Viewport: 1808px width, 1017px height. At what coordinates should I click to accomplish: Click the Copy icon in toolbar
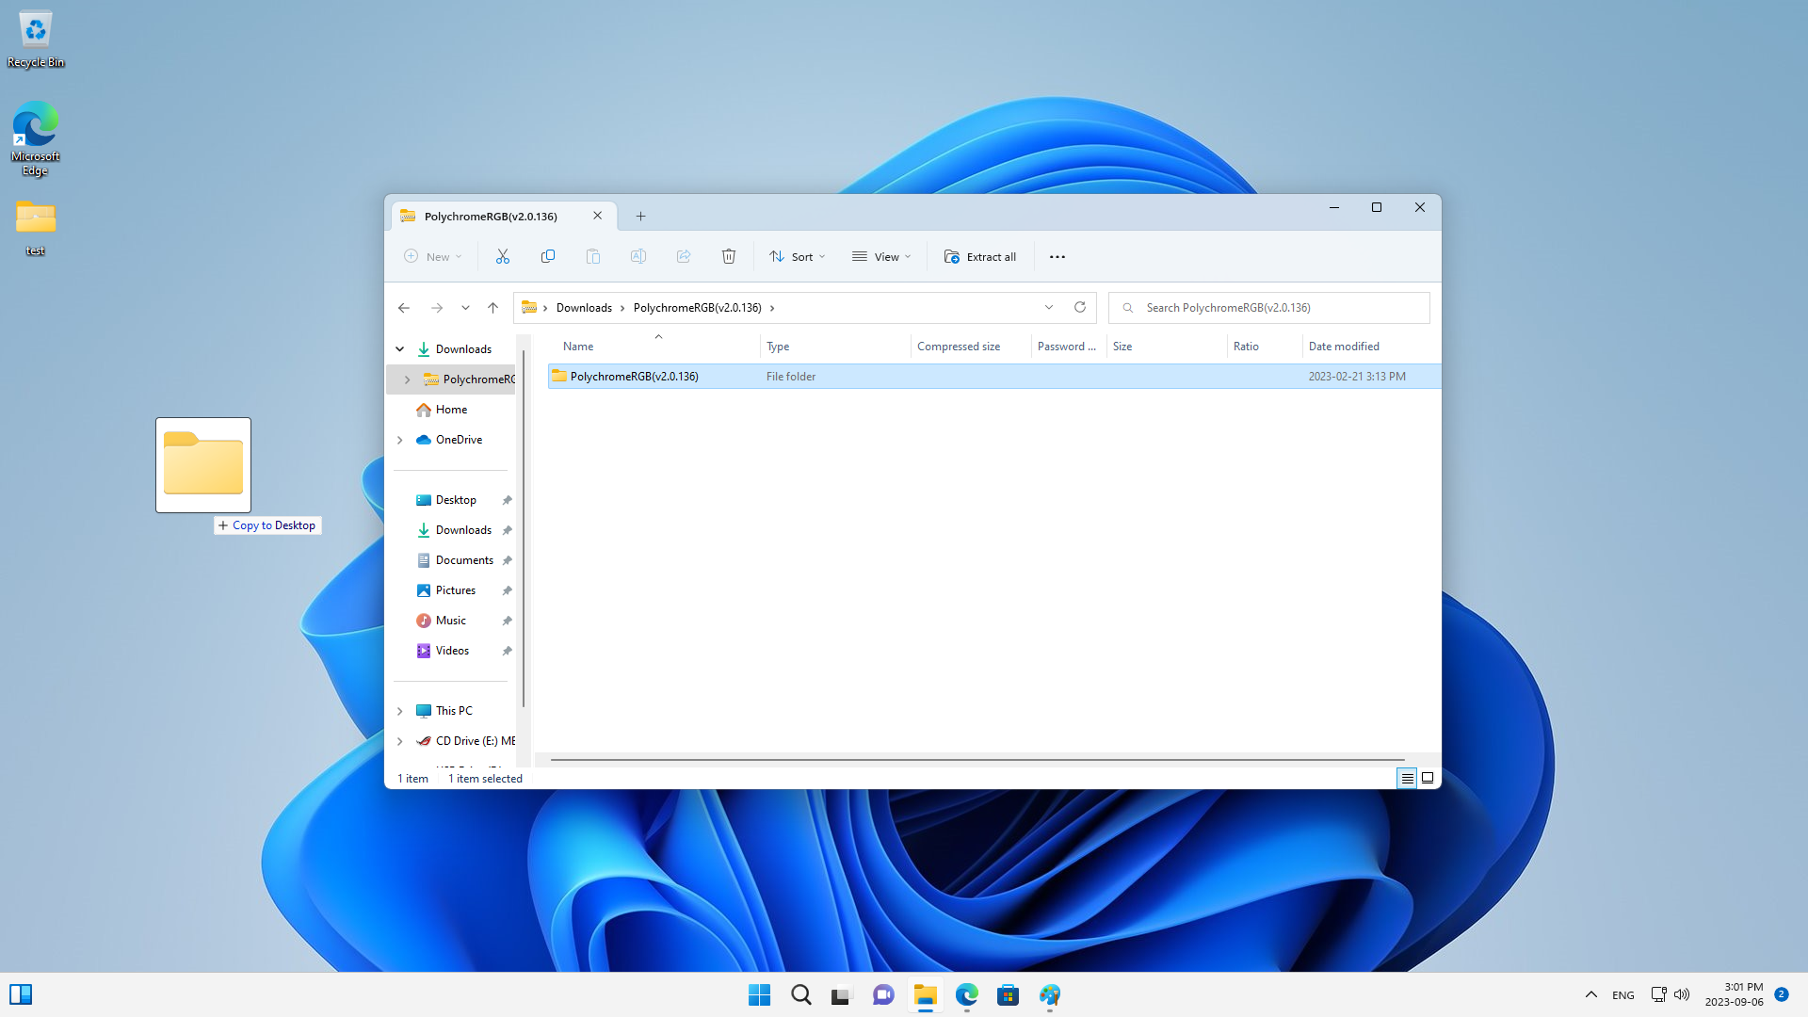[x=546, y=256]
